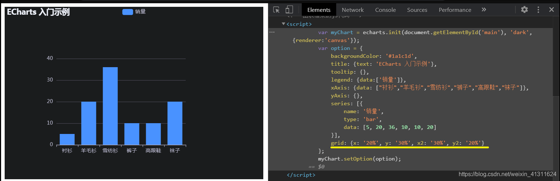Click the 高跟鞋 x-axis label

click(x=153, y=151)
